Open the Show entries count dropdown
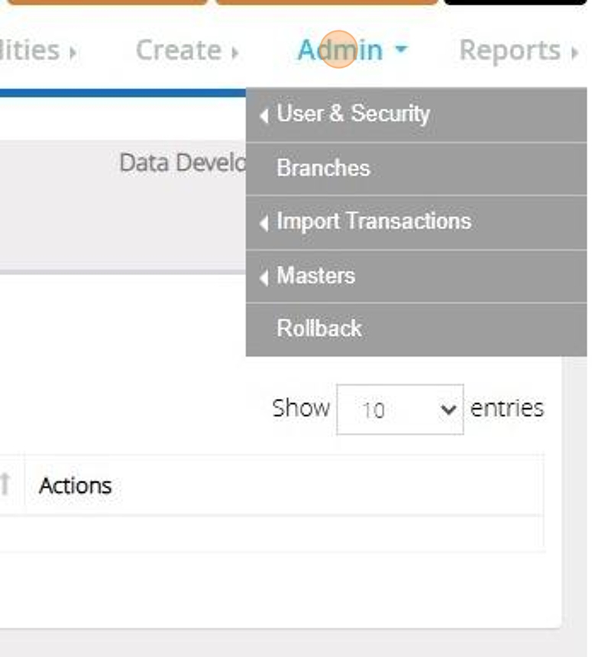The height and width of the screenshot is (657, 611). point(399,409)
